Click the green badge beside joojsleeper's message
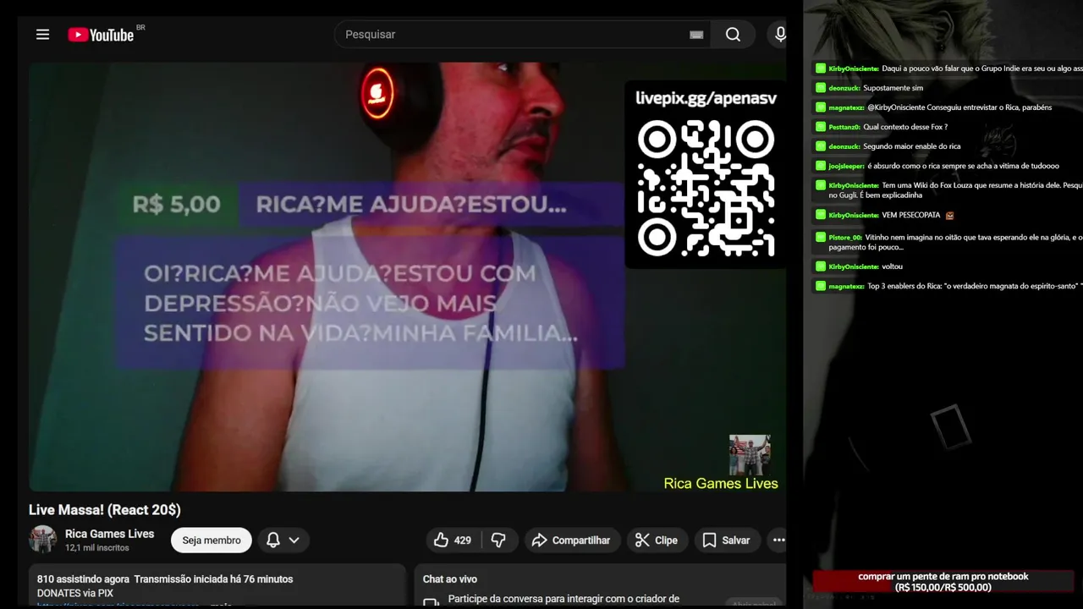This screenshot has width=1083, height=609. coord(820,166)
